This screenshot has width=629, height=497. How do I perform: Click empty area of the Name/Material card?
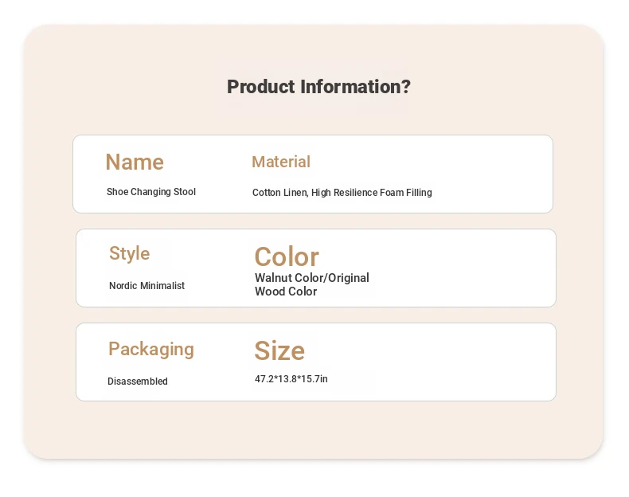(490, 174)
